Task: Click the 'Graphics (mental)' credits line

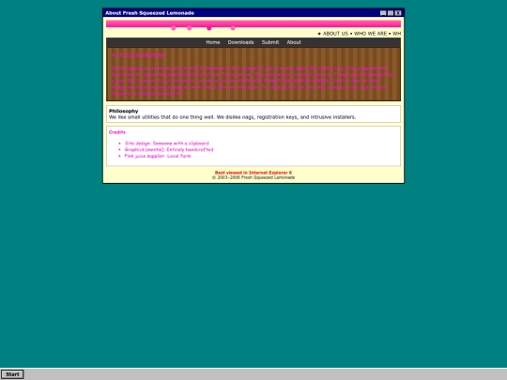Action: [169, 149]
